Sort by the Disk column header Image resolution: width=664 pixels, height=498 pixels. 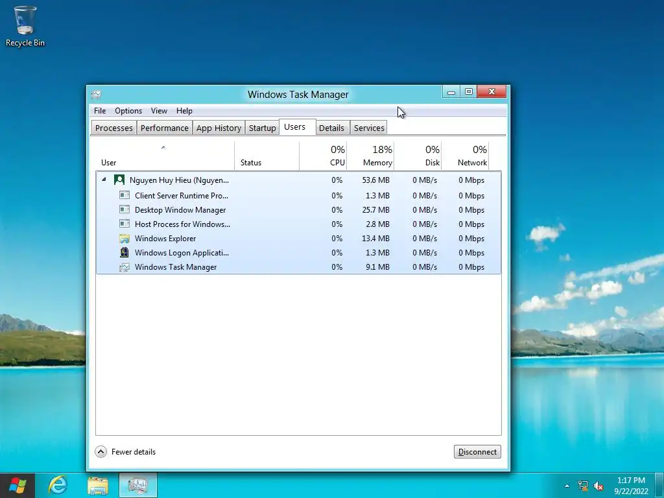tap(418, 156)
